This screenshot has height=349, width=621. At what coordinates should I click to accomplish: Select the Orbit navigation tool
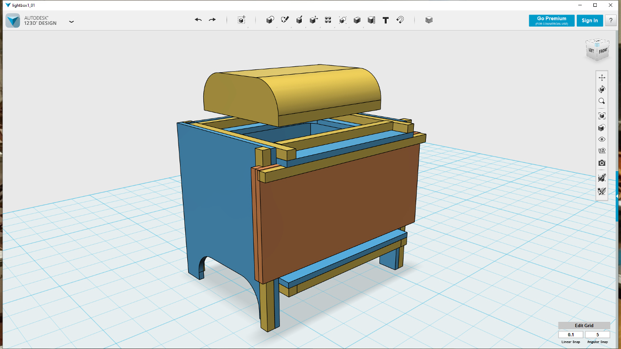(602, 89)
